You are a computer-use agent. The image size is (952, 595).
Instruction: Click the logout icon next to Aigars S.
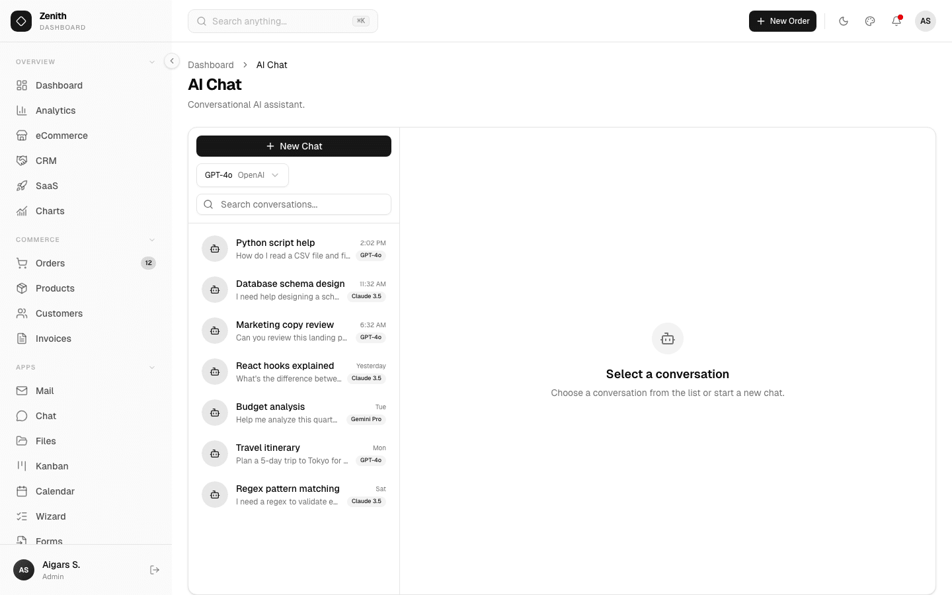coord(155,570)
